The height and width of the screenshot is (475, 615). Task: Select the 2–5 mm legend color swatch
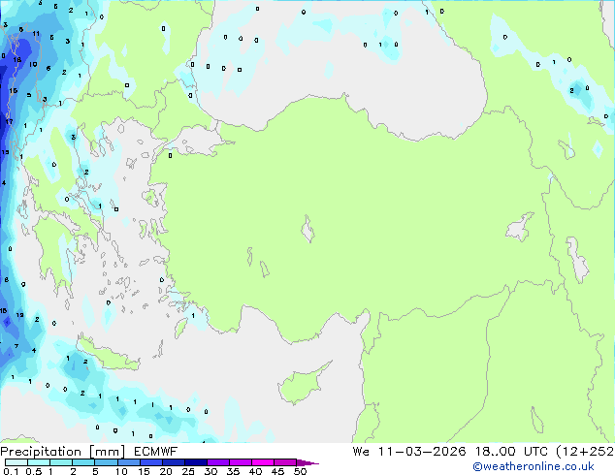coord(83,462)
